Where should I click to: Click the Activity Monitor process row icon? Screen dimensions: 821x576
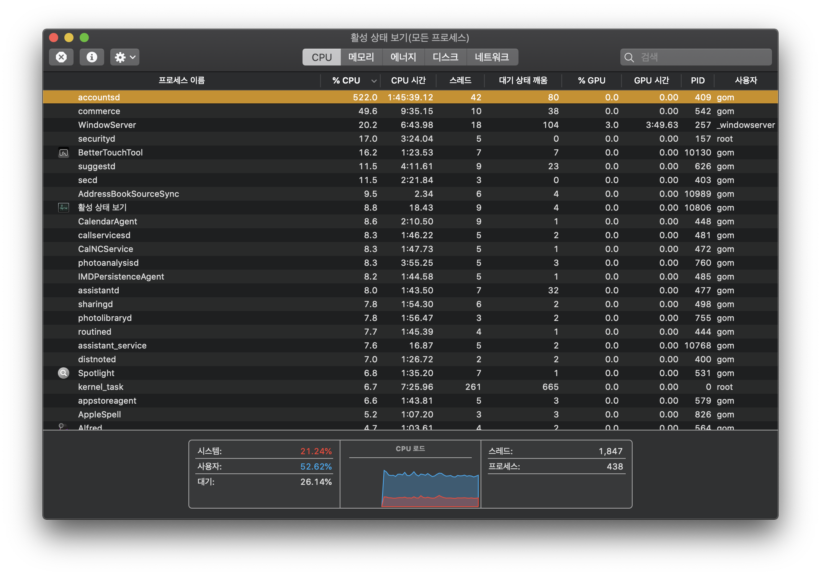pyautogui.click(x=64, y=208)
